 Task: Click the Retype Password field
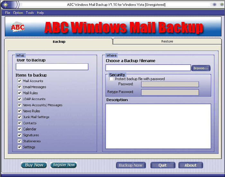point(170,92)
